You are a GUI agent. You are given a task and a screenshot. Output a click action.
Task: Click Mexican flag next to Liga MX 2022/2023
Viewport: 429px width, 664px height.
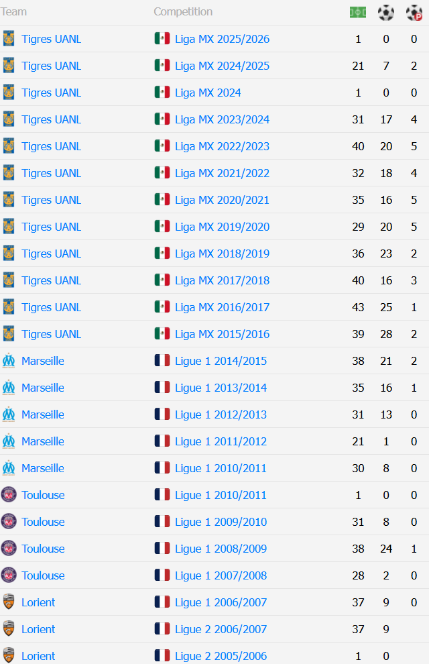point(162,146)
